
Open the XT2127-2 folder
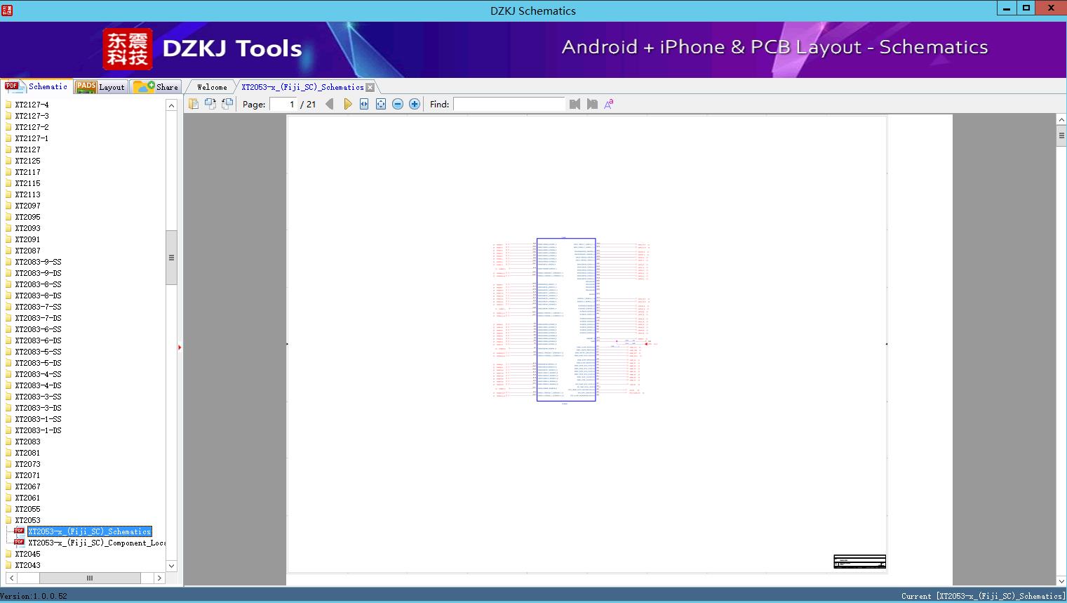pyautogui.click(x=32, y=127)
